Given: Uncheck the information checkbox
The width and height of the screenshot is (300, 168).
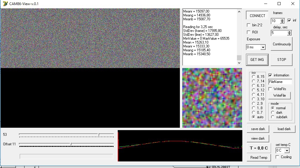Looking at the screenshot, I should (x=270, y=75).
